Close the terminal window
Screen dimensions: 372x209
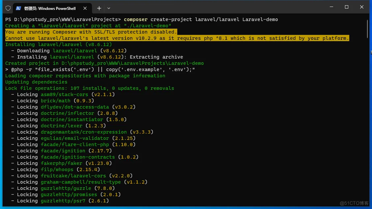pyautogui.click(x=361, y=7)
